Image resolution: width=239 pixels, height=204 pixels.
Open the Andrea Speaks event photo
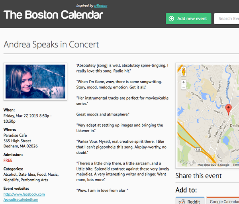(x=35, y=82)
